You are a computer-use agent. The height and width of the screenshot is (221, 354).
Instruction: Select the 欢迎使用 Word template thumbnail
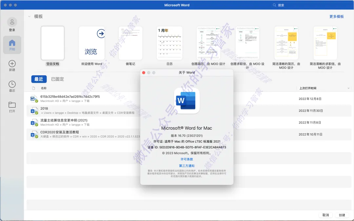92,43
